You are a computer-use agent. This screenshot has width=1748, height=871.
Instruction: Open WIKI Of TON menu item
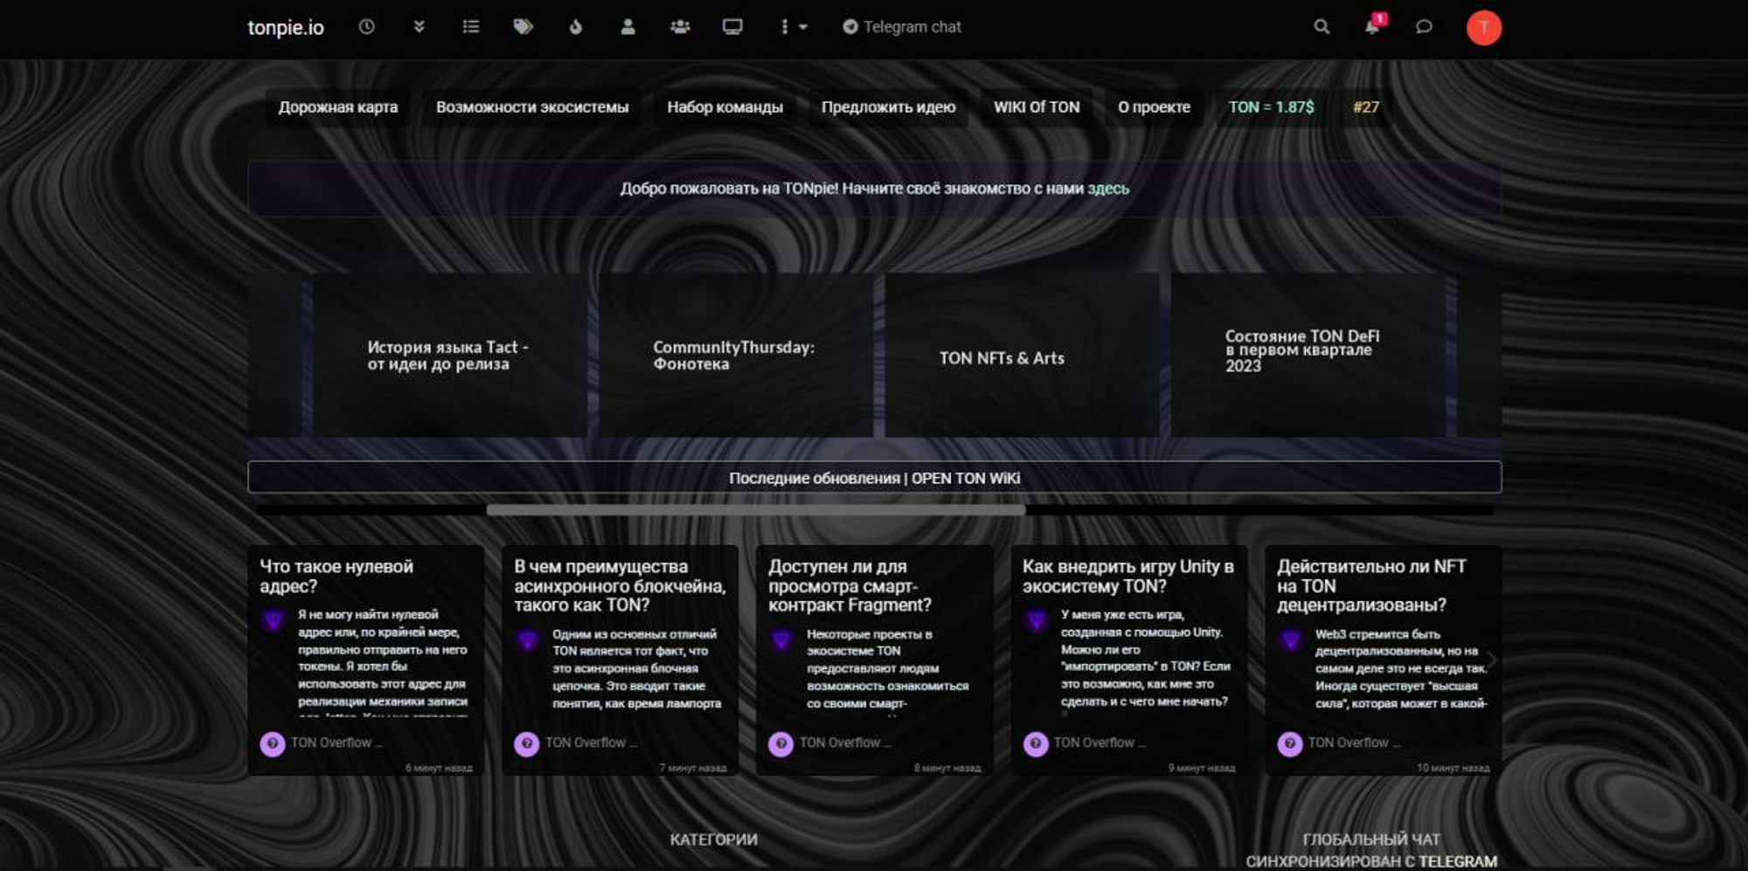click(1037, 107)
